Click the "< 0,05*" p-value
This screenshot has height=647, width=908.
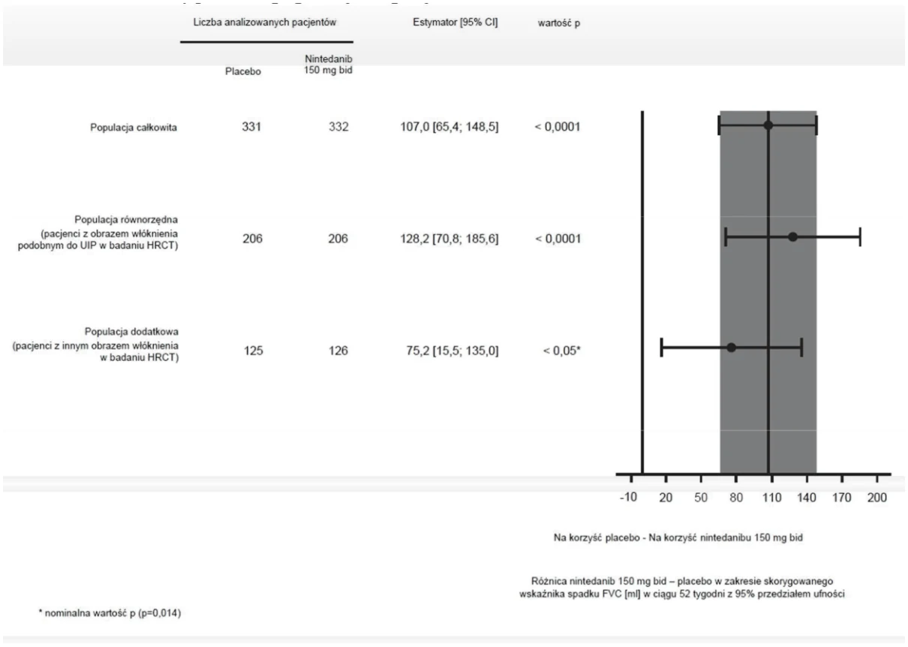(x=561, y=351)
